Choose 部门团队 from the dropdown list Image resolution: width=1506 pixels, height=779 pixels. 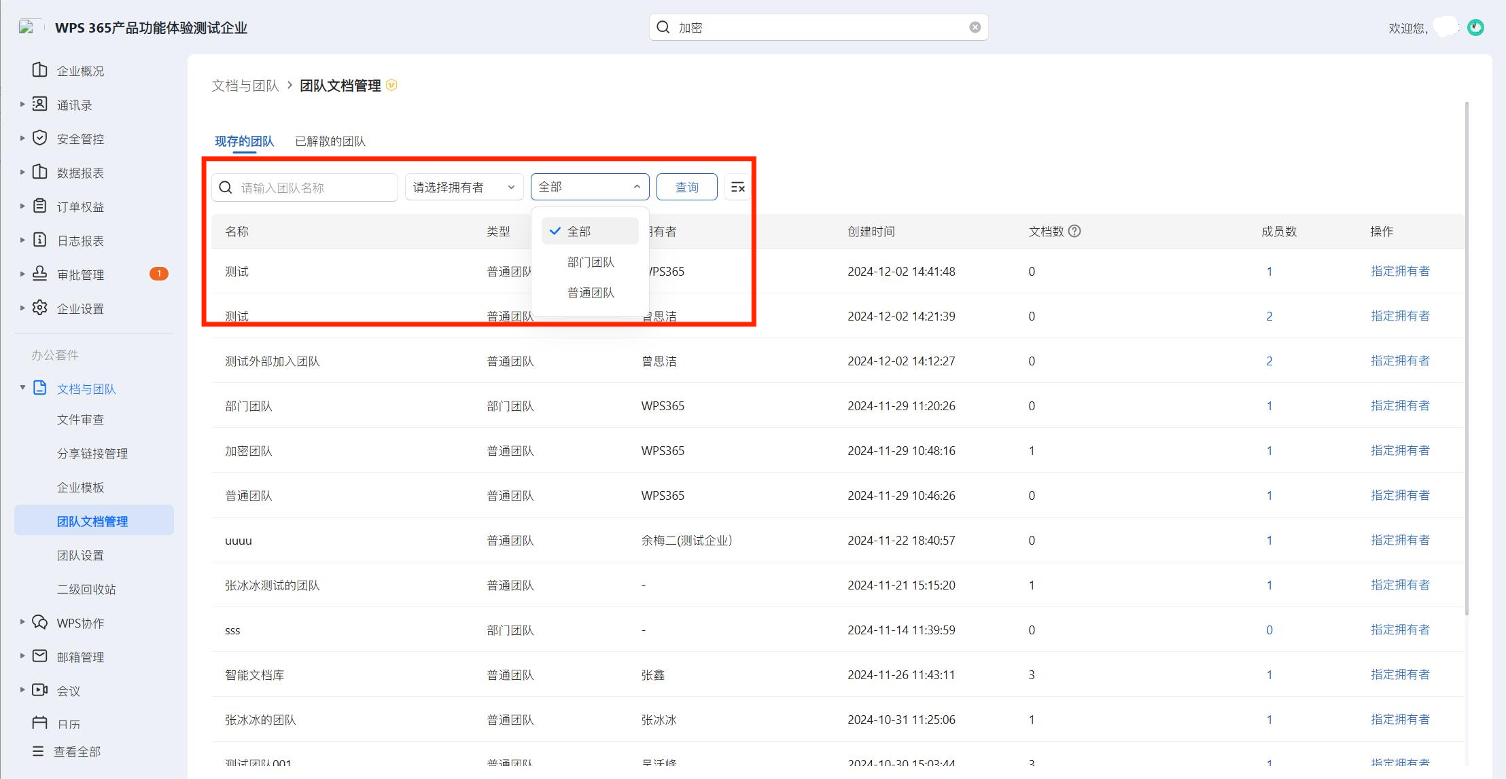coord(590,262)
